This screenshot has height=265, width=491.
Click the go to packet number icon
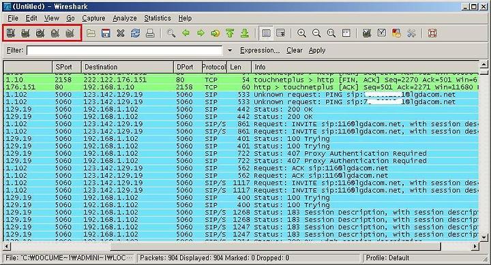(215, 33)
